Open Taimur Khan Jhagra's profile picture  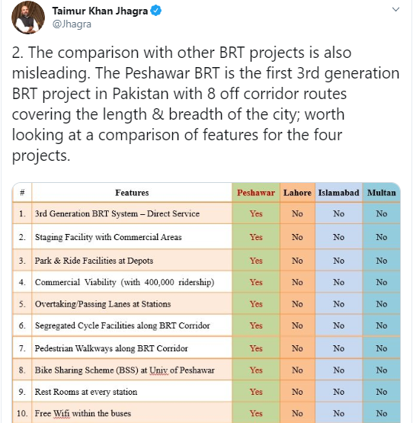point(28,18)
